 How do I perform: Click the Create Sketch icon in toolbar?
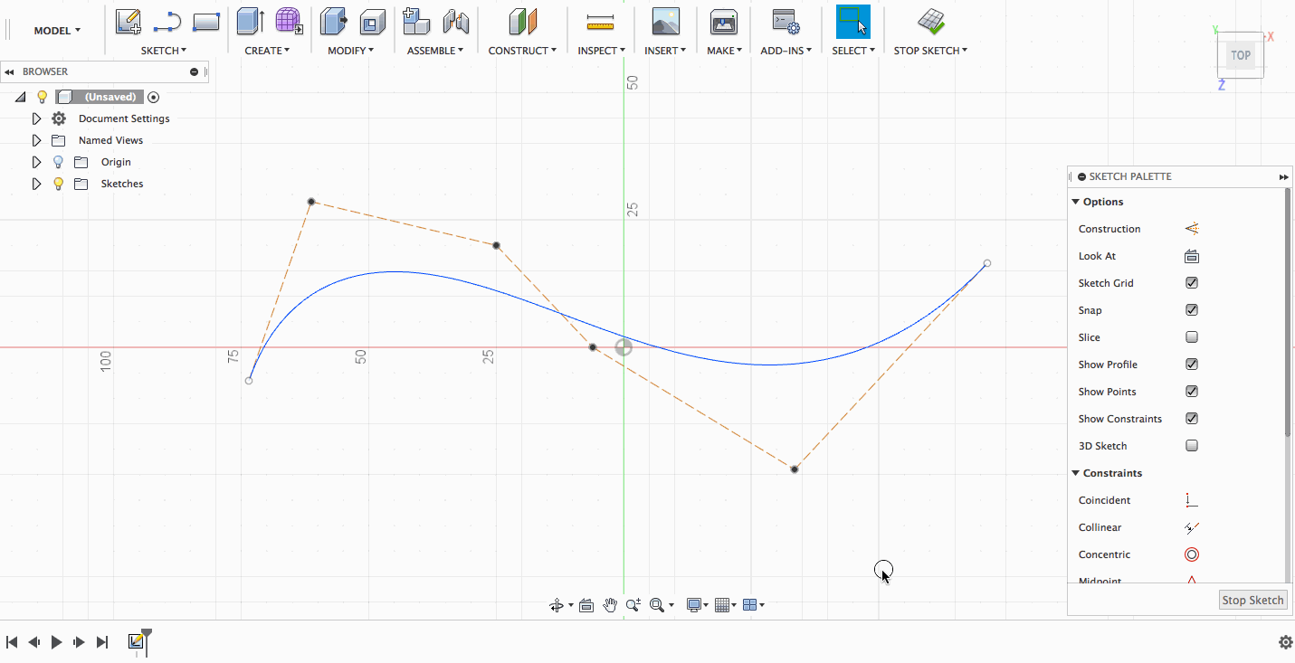(129, 21)
